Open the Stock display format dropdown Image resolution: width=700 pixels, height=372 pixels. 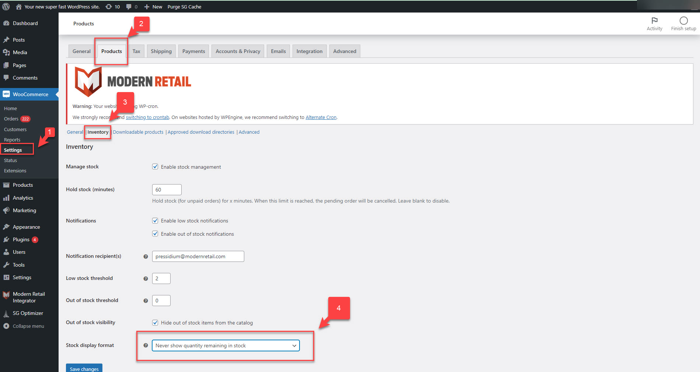226,345
